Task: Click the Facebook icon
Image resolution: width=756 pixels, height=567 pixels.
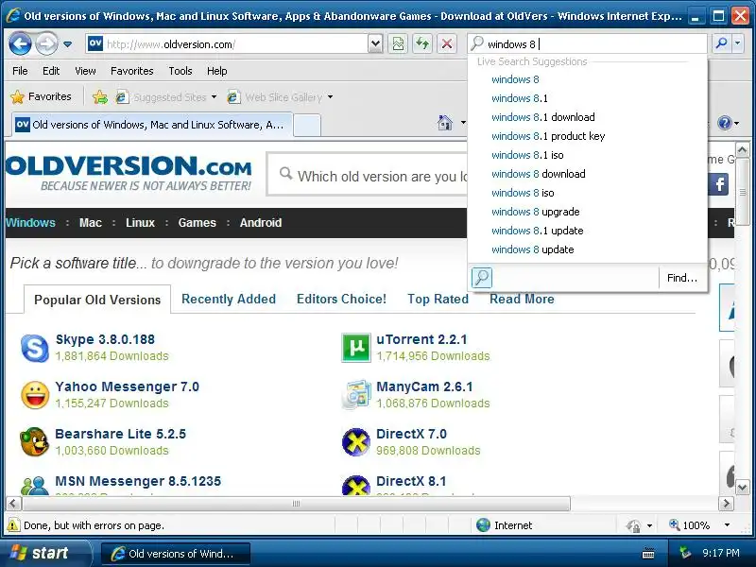Action: click(x=719, y=183)
